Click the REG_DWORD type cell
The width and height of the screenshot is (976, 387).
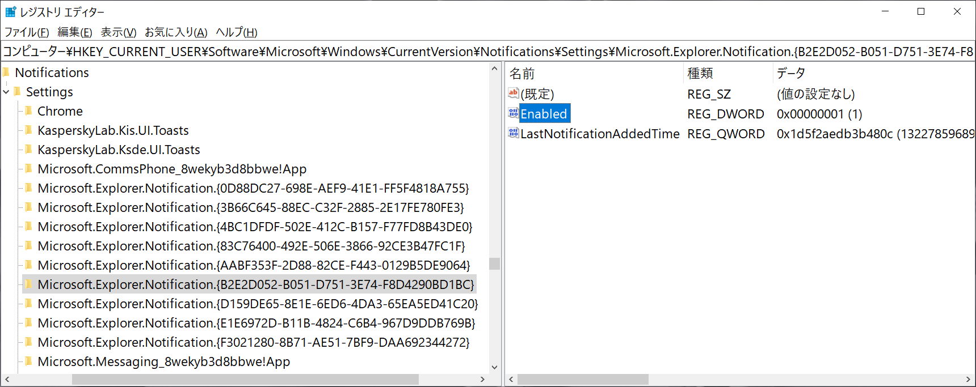[x=726, y=114]
